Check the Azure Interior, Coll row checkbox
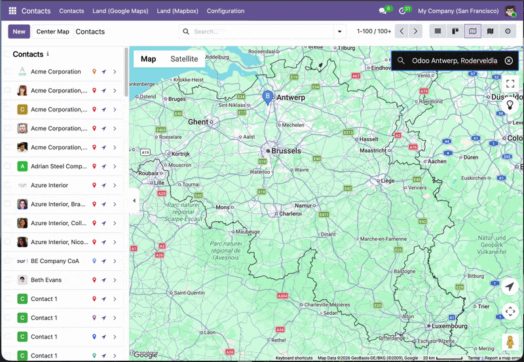 (7, 223)
